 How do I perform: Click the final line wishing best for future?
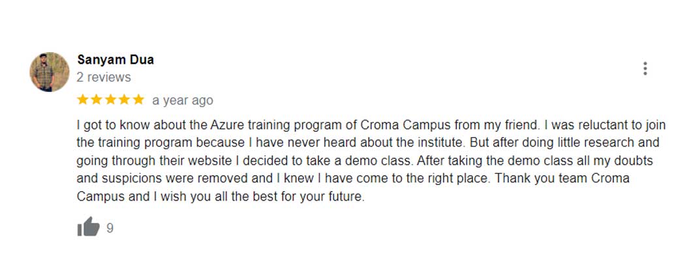(220, 197)
